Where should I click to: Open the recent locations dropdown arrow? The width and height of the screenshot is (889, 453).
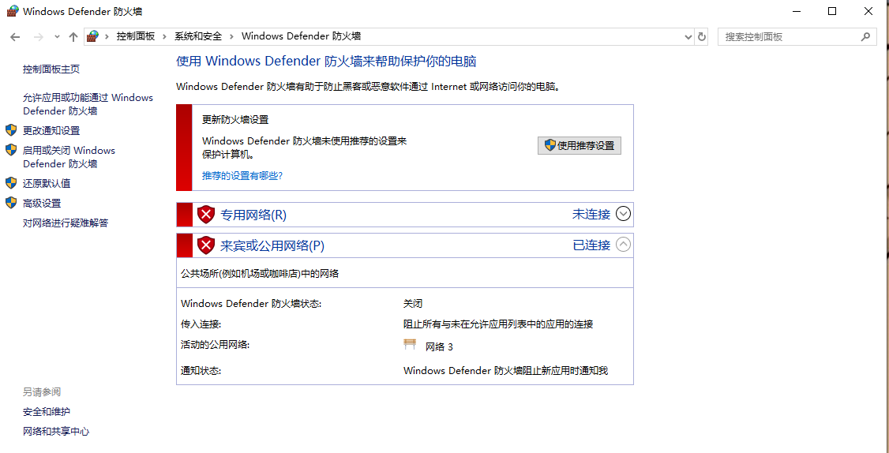click(57, 37)
